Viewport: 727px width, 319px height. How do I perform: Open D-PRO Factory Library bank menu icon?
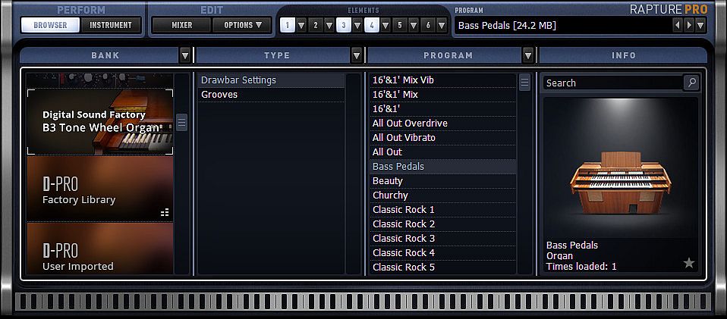click(x=165, y=212)
